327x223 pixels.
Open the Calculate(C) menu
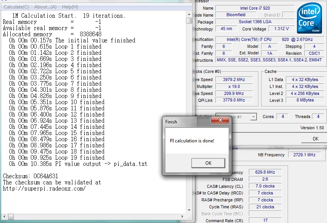(16, 7)
